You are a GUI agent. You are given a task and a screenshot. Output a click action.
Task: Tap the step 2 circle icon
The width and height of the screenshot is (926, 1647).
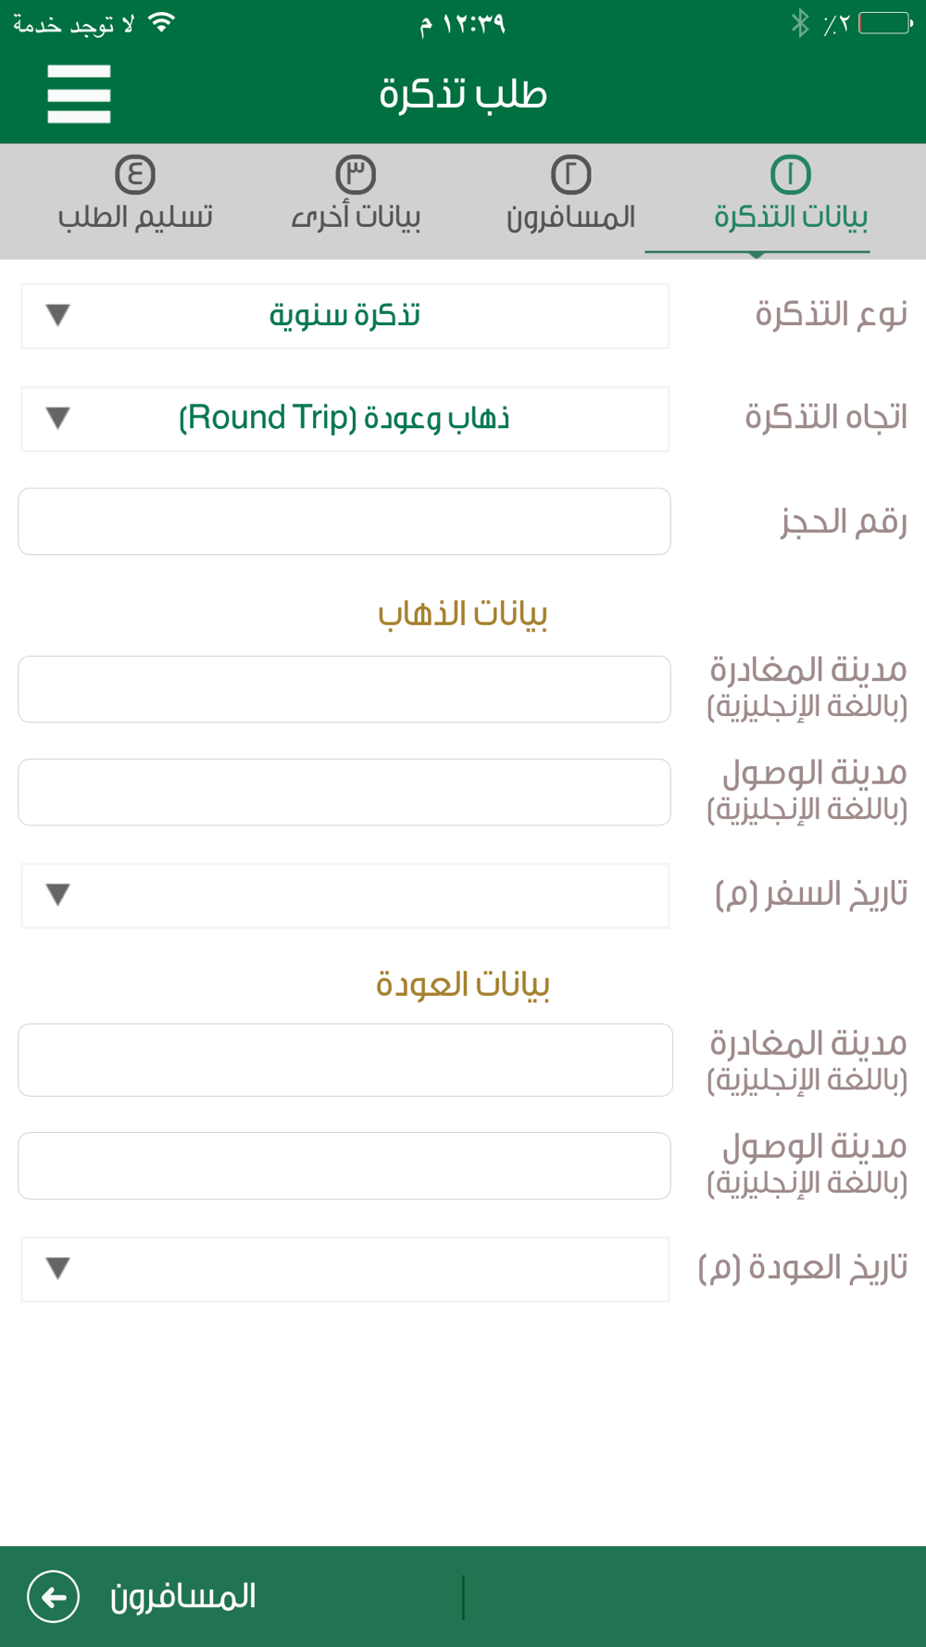570,174
